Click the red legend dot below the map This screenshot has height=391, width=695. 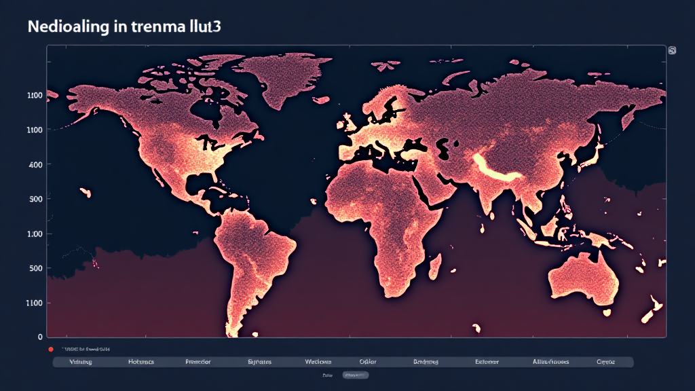pos(51,349)
